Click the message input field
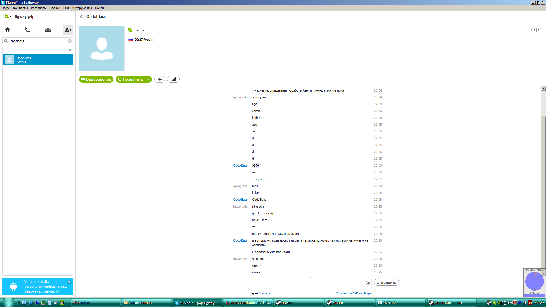 (x=308, y=284)
